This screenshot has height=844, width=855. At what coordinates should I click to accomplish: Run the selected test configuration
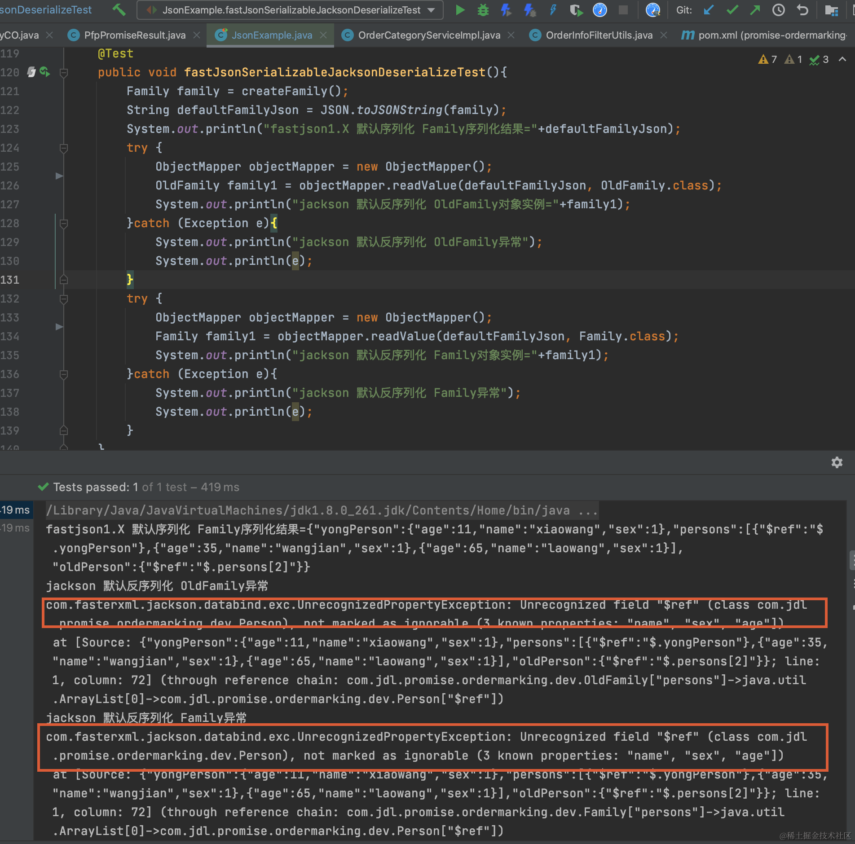point(460,9)
